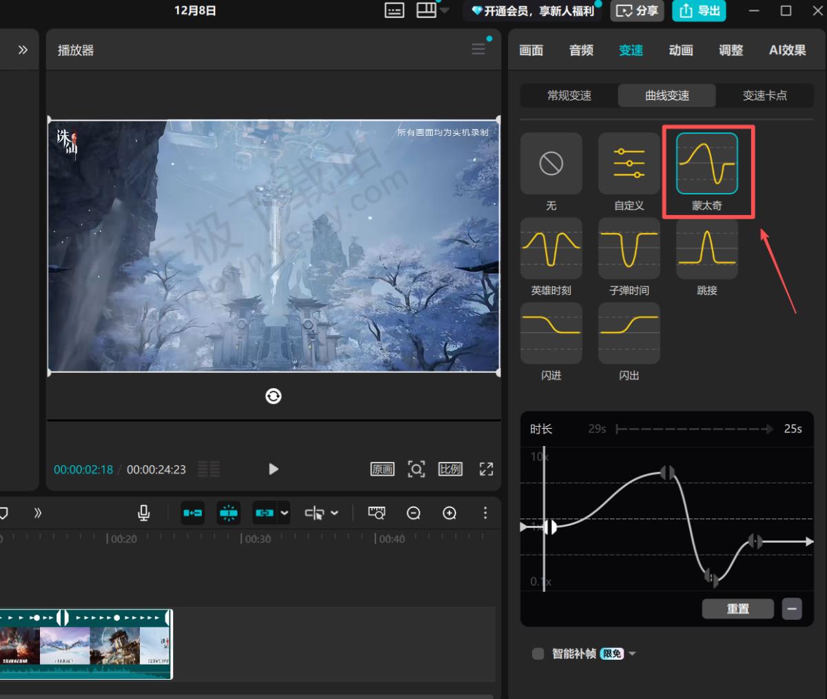Open the linkage button dropdown arrow
827x699 pixels.
tap(285, 513)
